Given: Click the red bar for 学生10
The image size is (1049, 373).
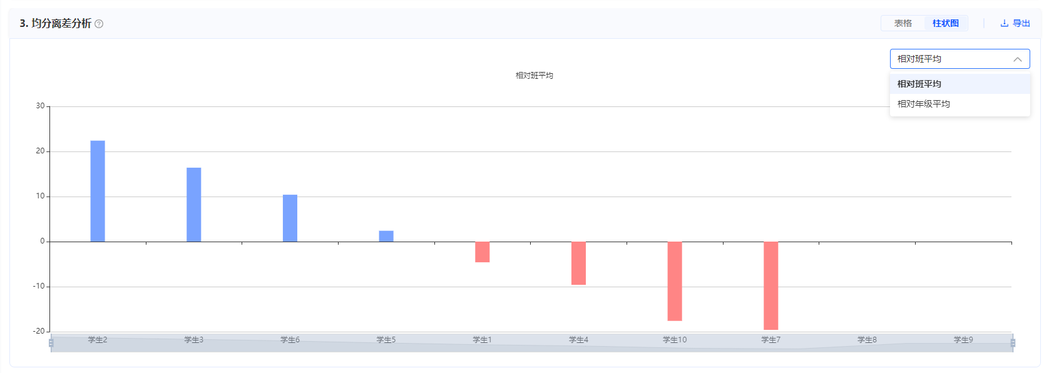Looking at the screenshot, I should (x=675, y=281).
